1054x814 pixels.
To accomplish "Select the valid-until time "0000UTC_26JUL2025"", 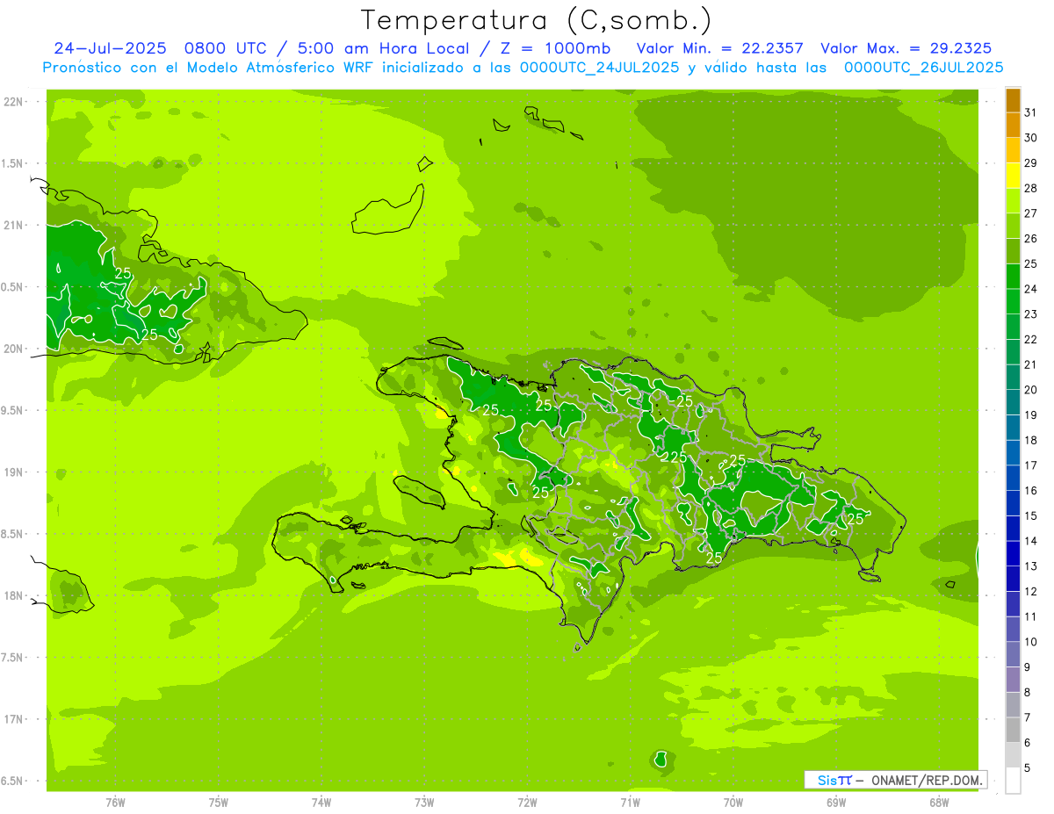I will (x=924, y=68).
